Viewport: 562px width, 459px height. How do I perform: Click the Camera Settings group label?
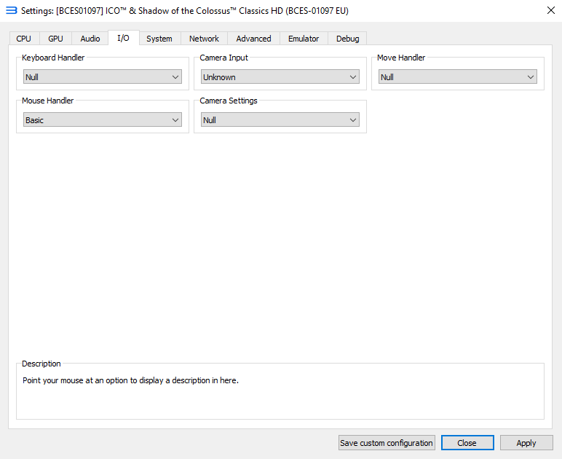click(x=229, y=101)
